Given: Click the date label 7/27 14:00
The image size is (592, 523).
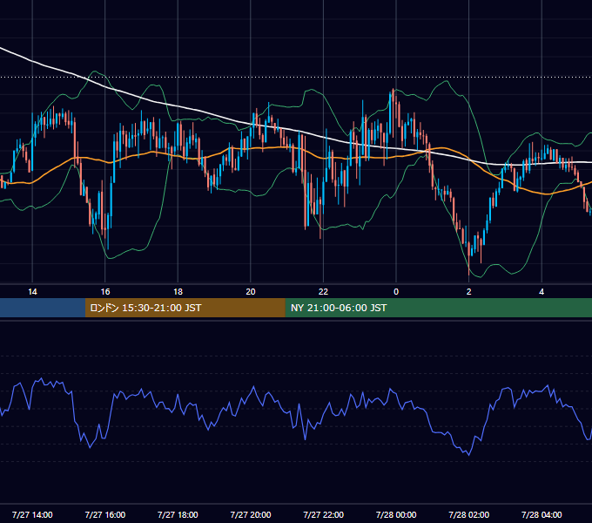Looking at the screenshot, I should [x=32, y=514].
